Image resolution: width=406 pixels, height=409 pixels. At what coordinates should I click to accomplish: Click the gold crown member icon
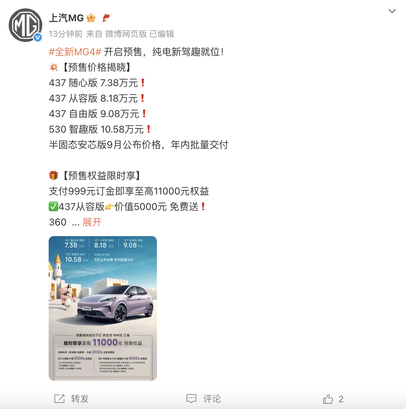(x=91, y=18)
